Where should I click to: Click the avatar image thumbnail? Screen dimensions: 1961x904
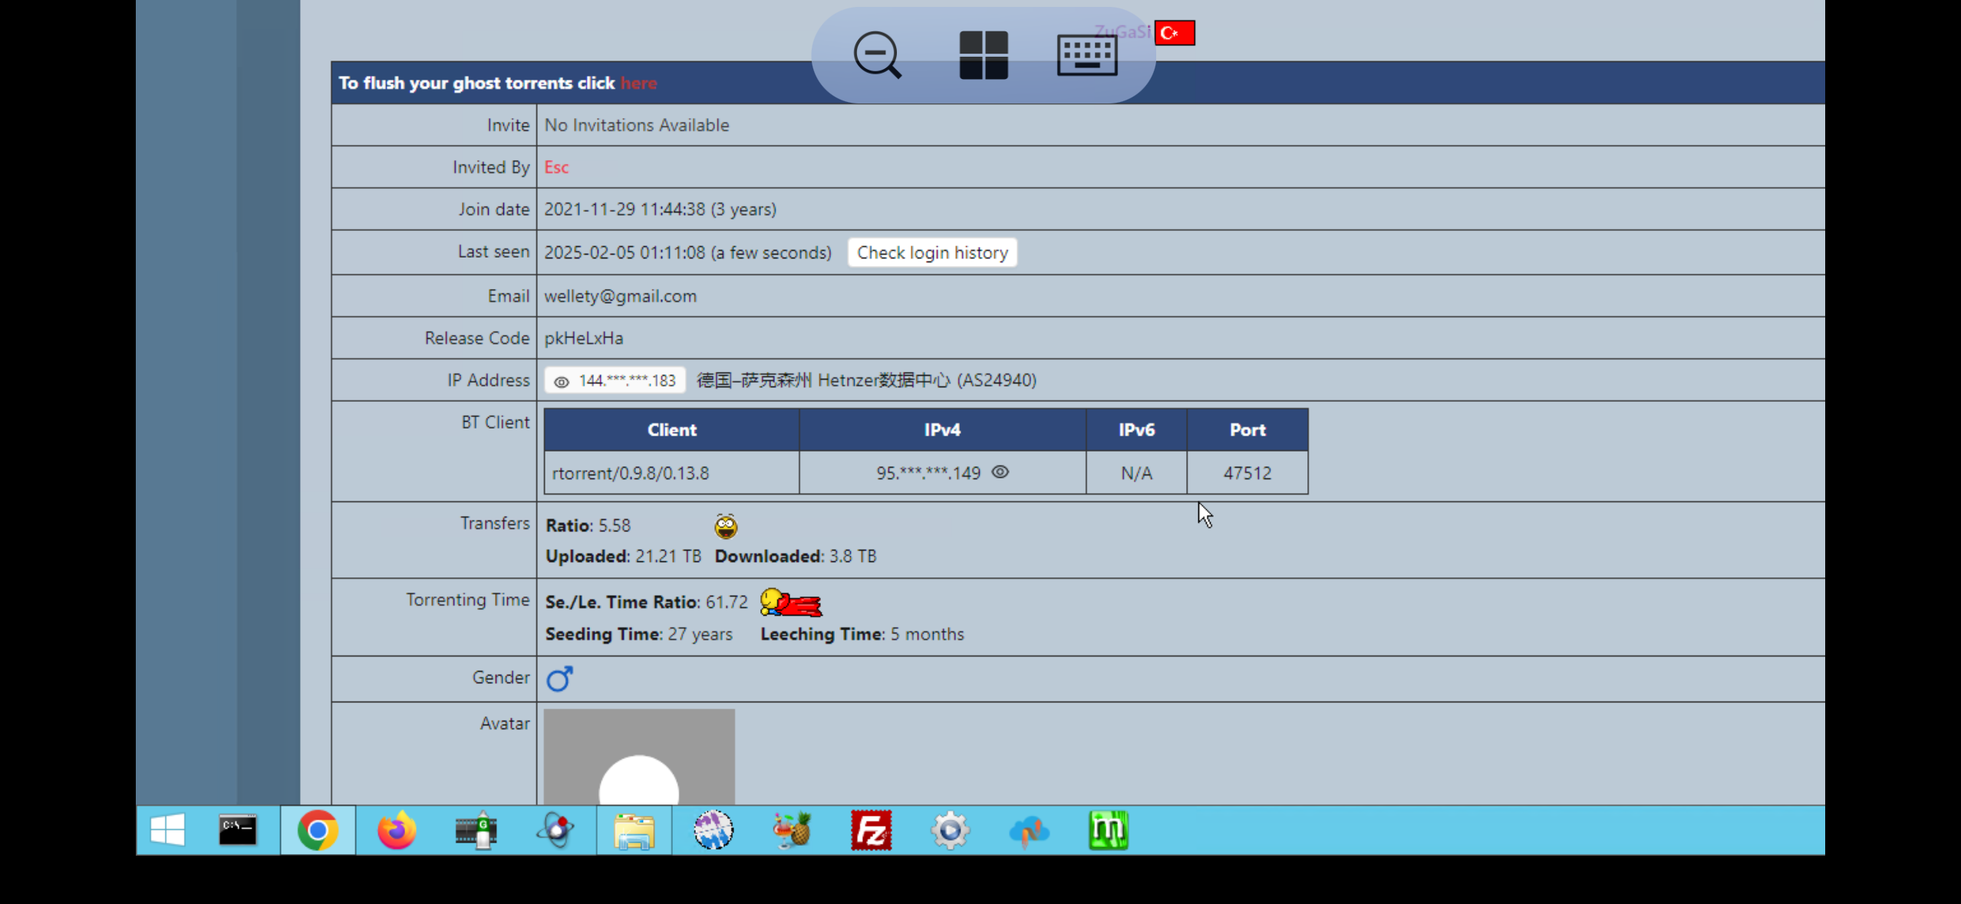(x=639, y=757)
